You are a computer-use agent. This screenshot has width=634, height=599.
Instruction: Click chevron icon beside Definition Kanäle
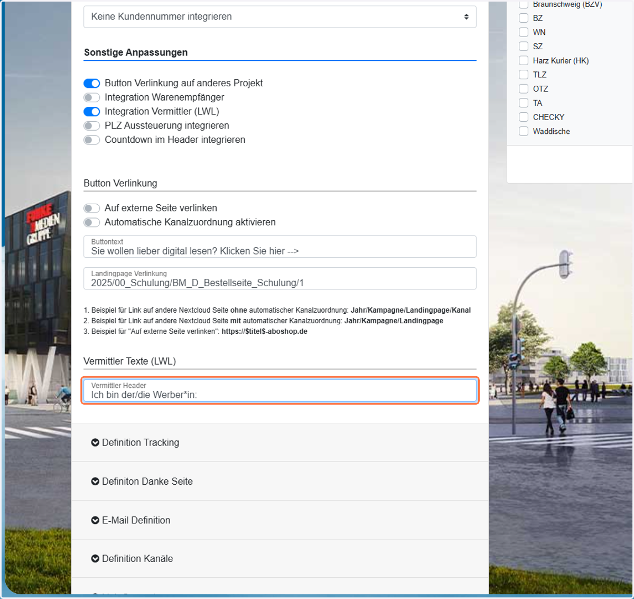click(95, 559)
